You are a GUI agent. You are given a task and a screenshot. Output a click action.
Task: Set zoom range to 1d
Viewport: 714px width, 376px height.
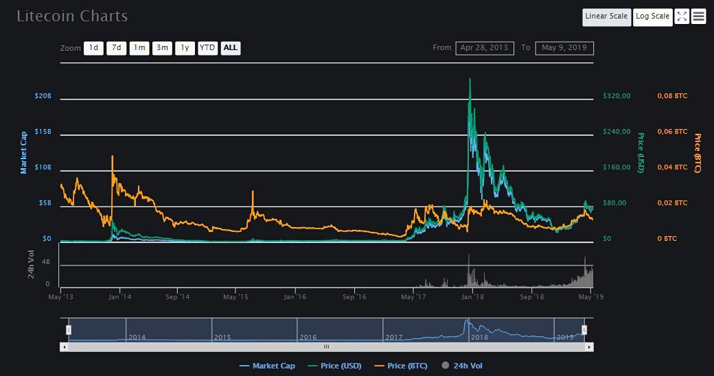(93, 48)
